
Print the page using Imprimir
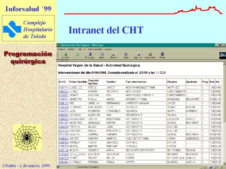[x=138, y=55]
